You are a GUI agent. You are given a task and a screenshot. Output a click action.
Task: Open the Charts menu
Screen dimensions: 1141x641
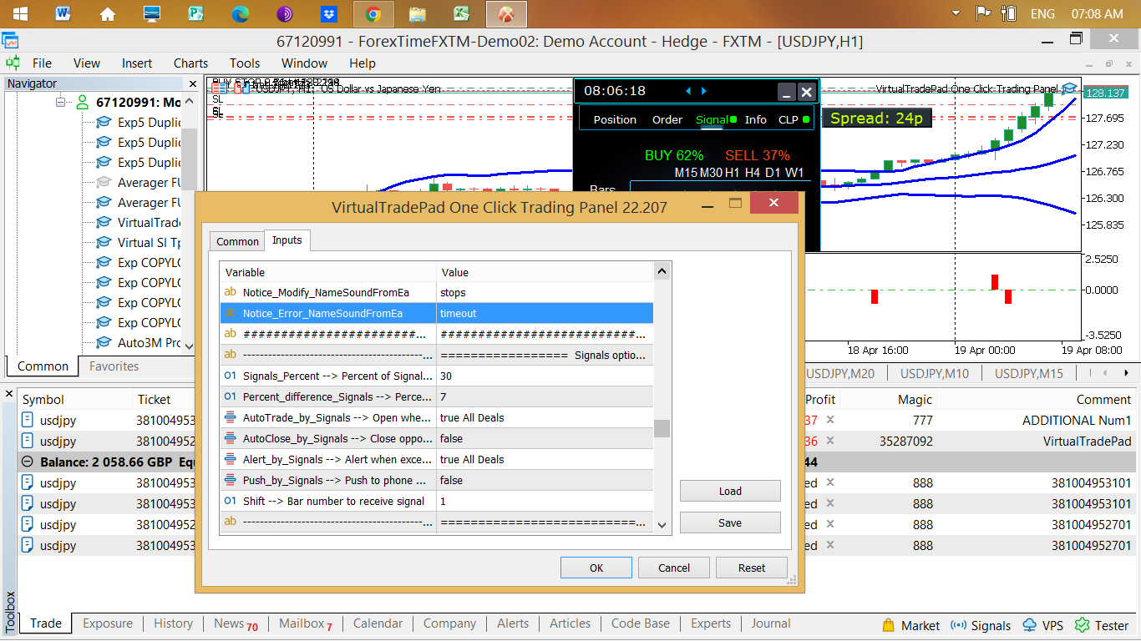click(x=190, y=63)
